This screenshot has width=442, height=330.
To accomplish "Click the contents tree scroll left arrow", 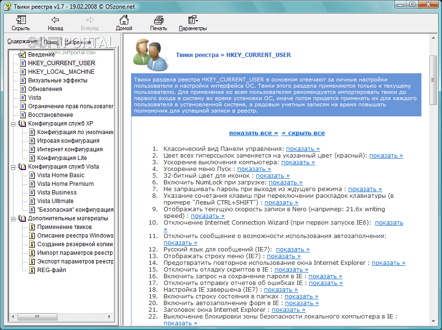I will (x=13, y=317).
